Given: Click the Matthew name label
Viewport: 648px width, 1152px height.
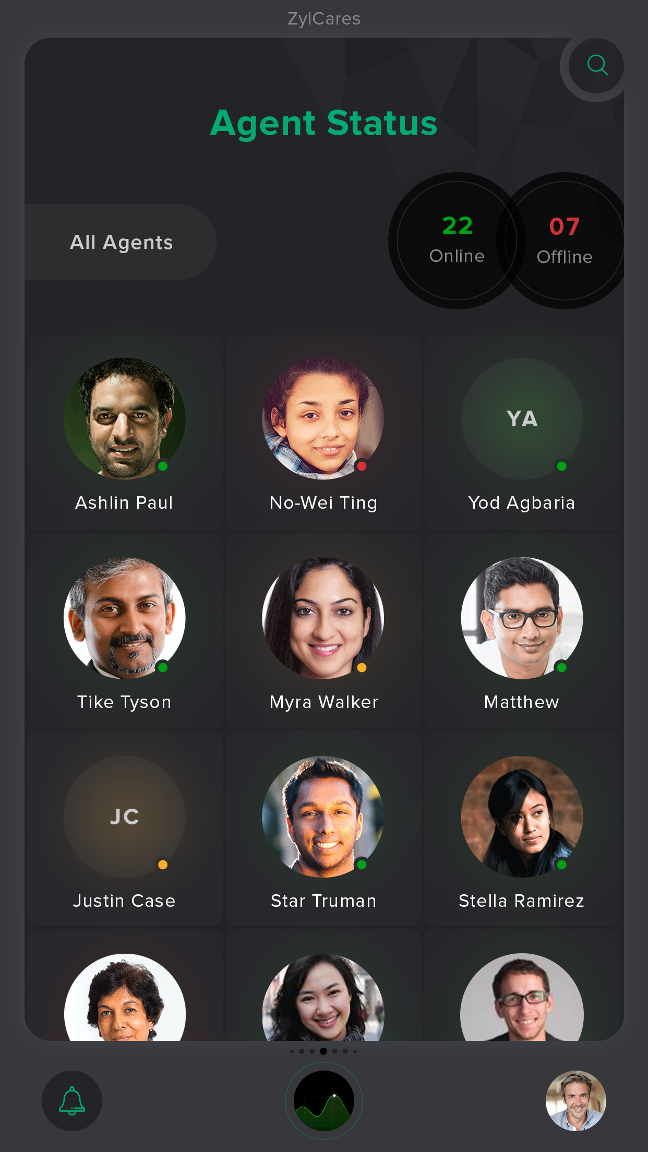Looking at the screenshot, I should click(522, 702).
